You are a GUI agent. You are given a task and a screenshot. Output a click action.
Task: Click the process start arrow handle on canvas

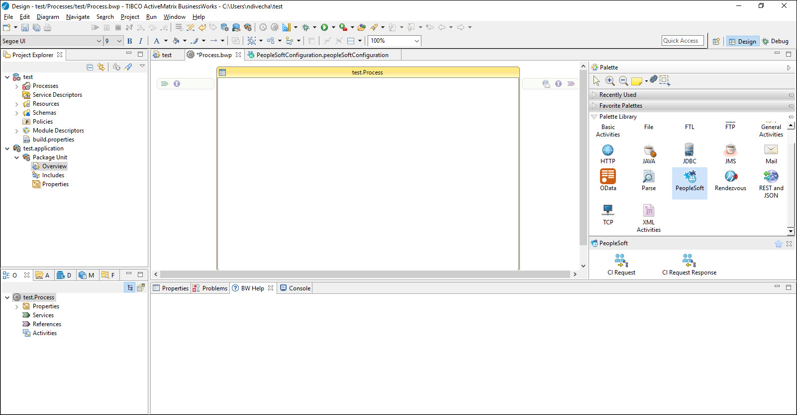[x=165, y=84]
